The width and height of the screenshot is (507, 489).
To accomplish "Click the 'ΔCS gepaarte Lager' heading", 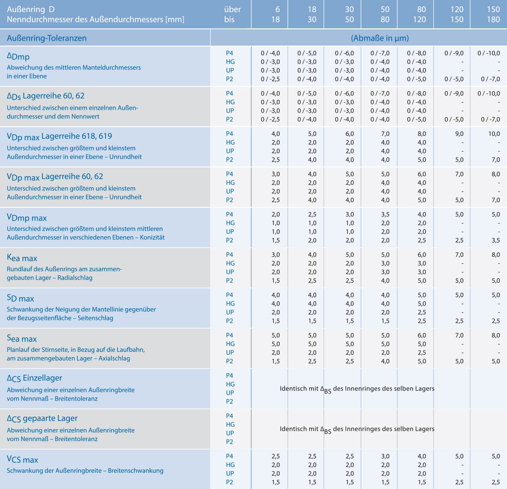I will click(42, 418).
